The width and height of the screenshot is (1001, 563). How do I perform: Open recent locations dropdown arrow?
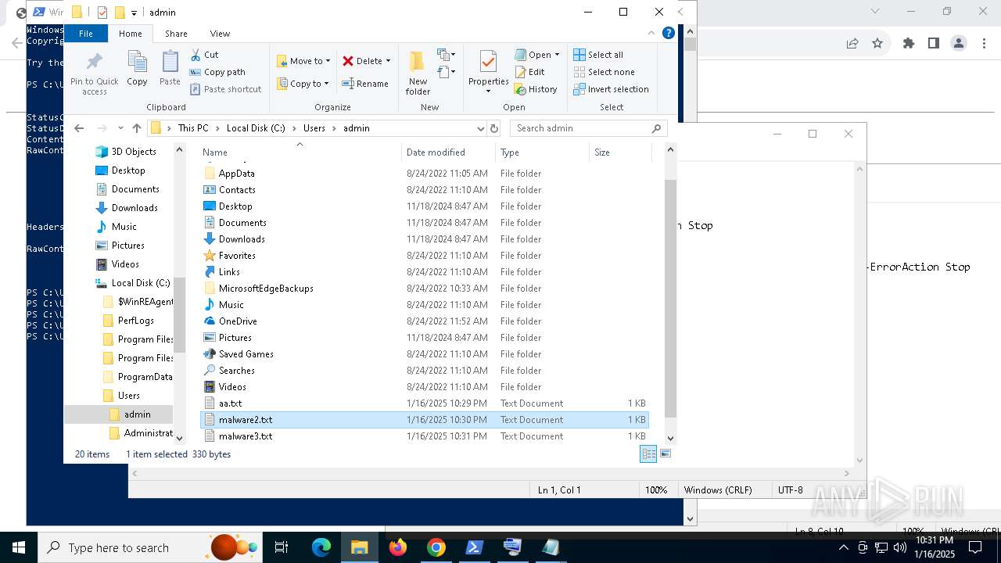click(120, 128)
